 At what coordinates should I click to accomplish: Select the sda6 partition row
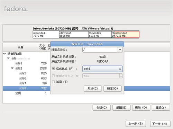tap(27, 78)
